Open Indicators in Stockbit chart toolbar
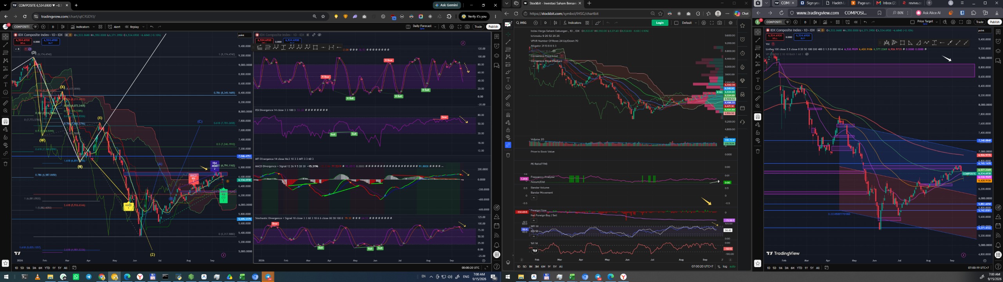The width and height of the screenshot is (1003, 282). [572, 23]
